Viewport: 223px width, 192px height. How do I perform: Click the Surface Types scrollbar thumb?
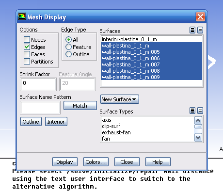(198, 127)
